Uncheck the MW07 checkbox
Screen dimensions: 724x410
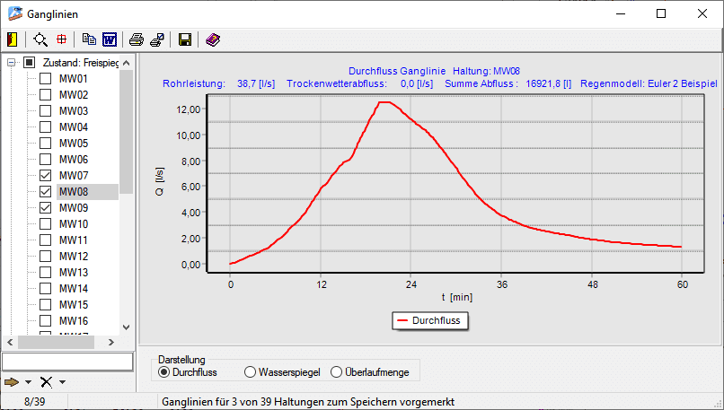[45, 176]
